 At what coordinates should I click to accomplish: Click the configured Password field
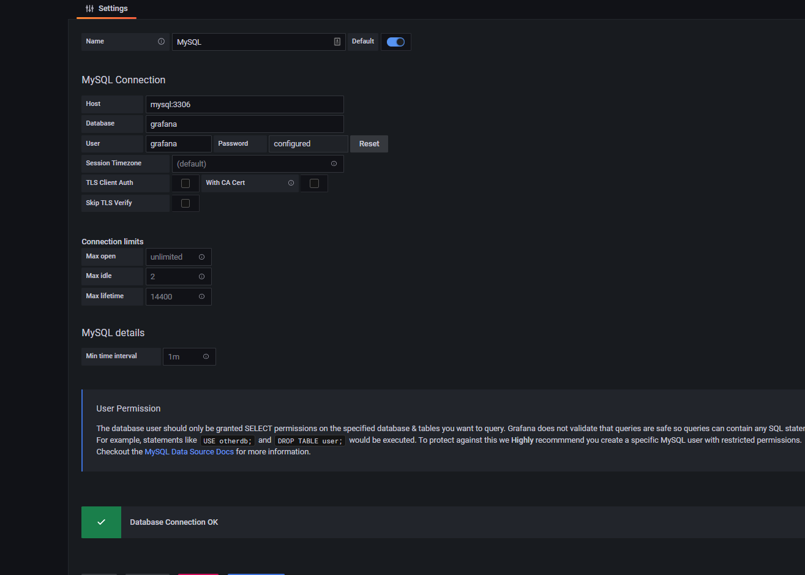(x=309, y=143)
